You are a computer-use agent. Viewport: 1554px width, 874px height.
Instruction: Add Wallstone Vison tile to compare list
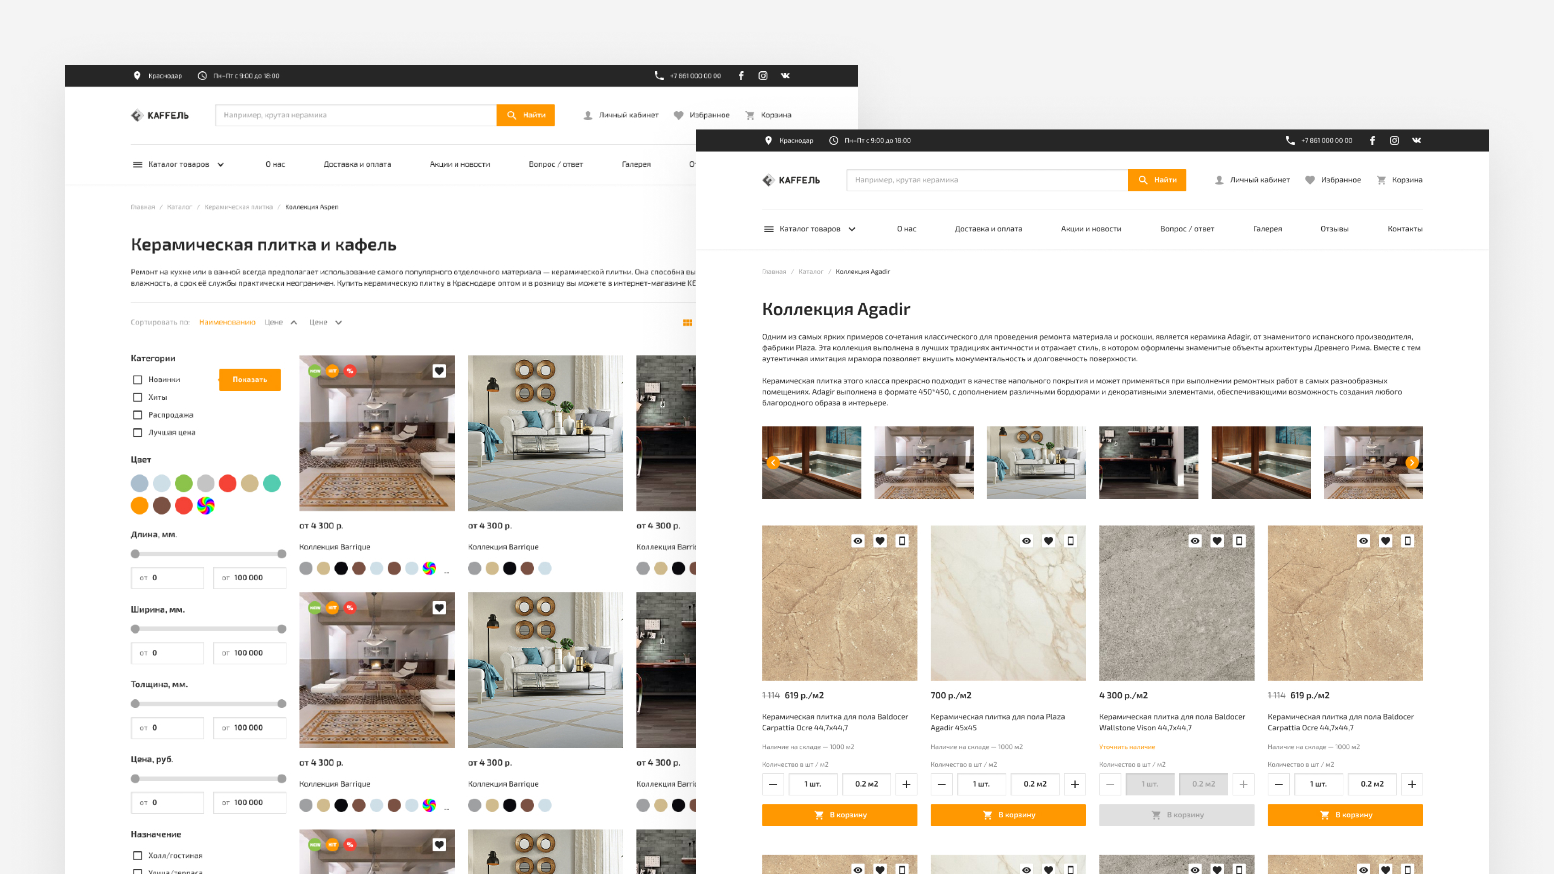[x=1239, y=541]
